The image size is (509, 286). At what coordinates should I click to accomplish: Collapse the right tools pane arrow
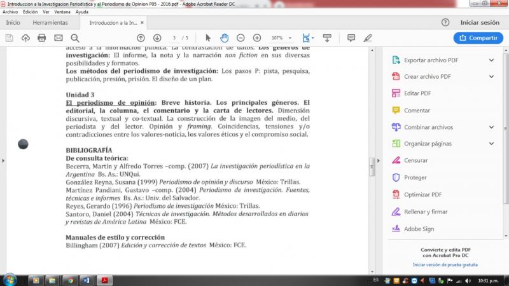tap(378, 161)
